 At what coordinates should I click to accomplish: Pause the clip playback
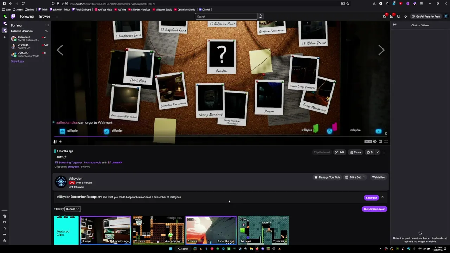[55, 141]
